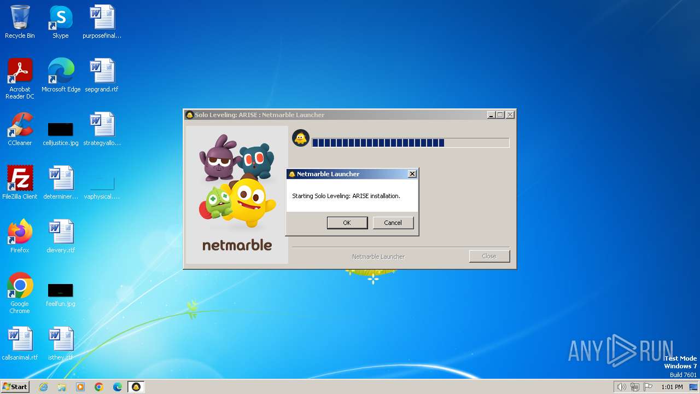Click the yellow mascot icon beside progress bar
The width and height of the screenshot is (700, 394).
pos(301,138)
